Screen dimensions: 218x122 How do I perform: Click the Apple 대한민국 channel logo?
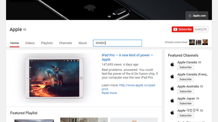click(172, 113)
